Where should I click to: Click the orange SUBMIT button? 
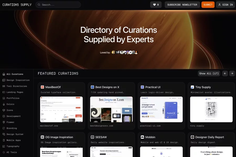coord(208,4)
